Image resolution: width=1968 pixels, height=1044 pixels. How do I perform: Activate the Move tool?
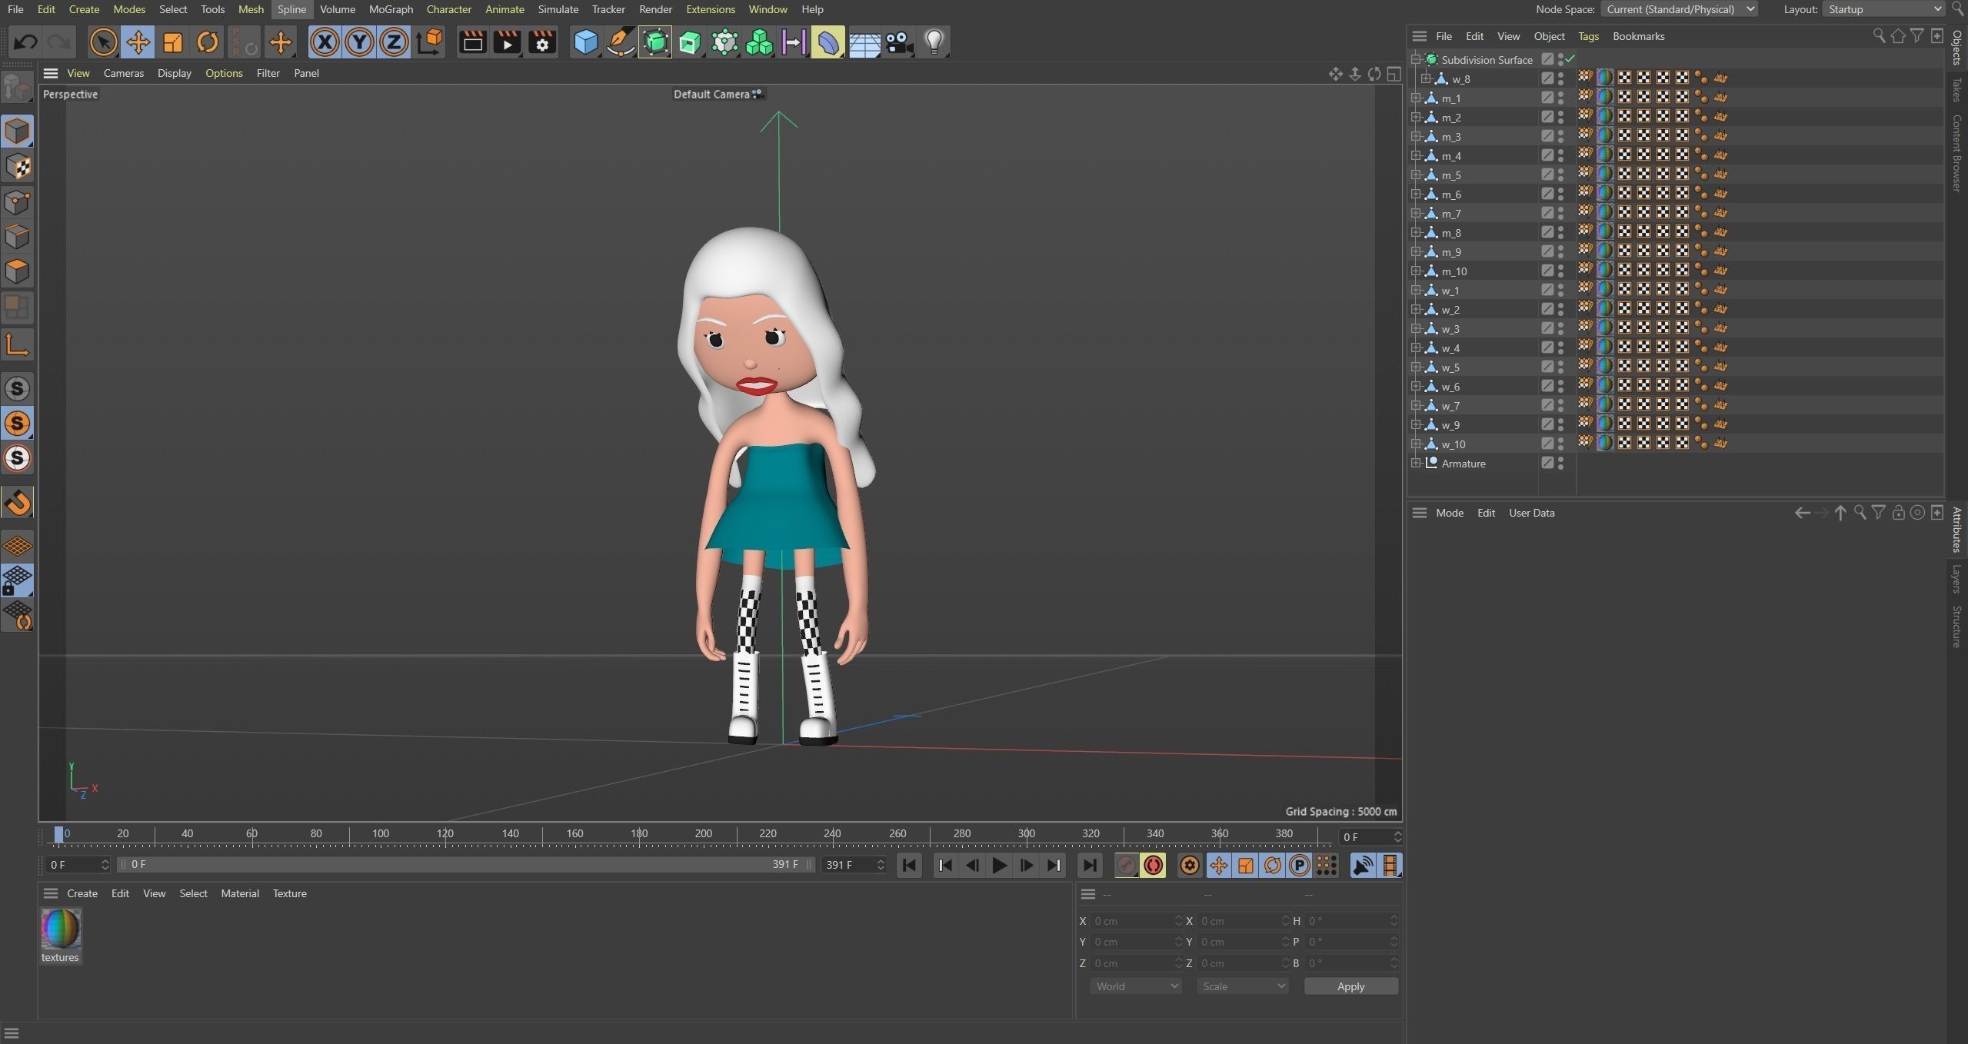point(138,42)
